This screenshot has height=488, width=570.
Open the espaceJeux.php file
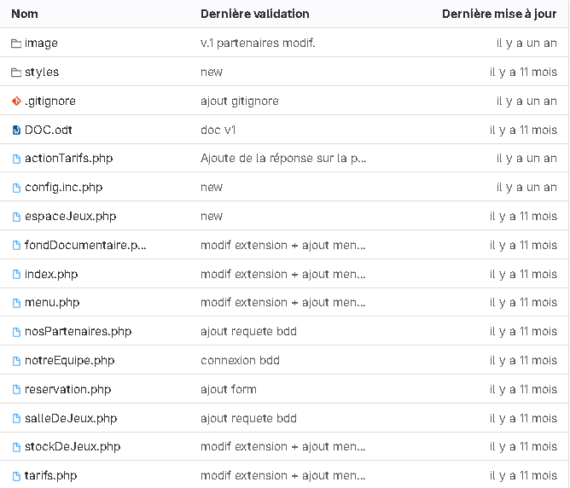(x=70, y=217)
